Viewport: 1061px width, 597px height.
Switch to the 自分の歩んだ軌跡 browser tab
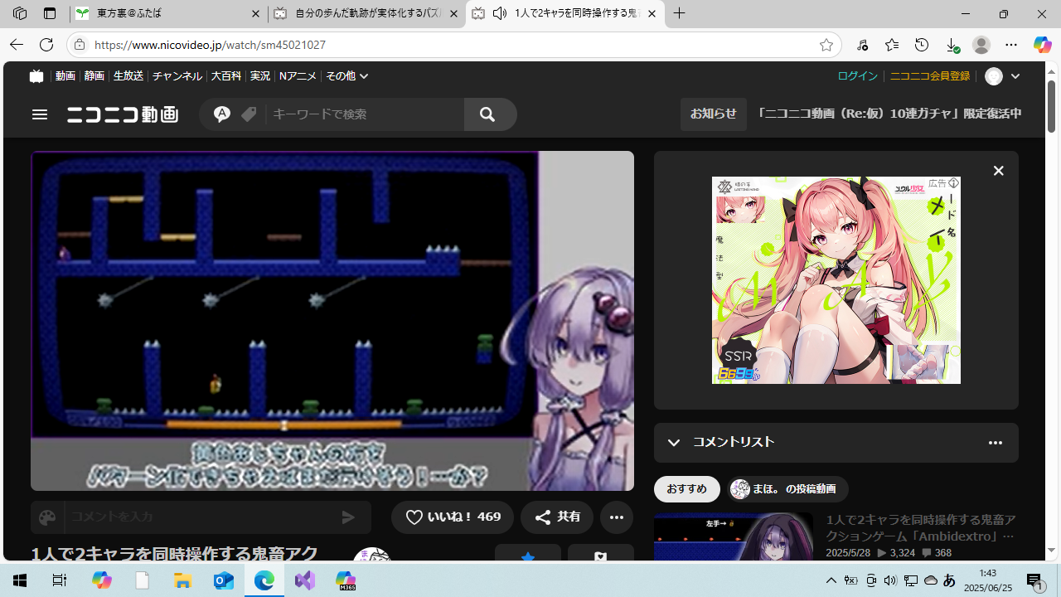coord(366,14)
